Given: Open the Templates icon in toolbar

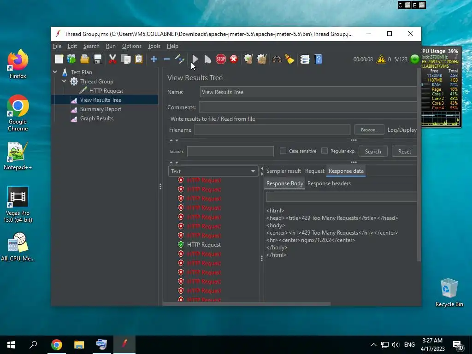Looking at the screenshot, I should 71,59.
